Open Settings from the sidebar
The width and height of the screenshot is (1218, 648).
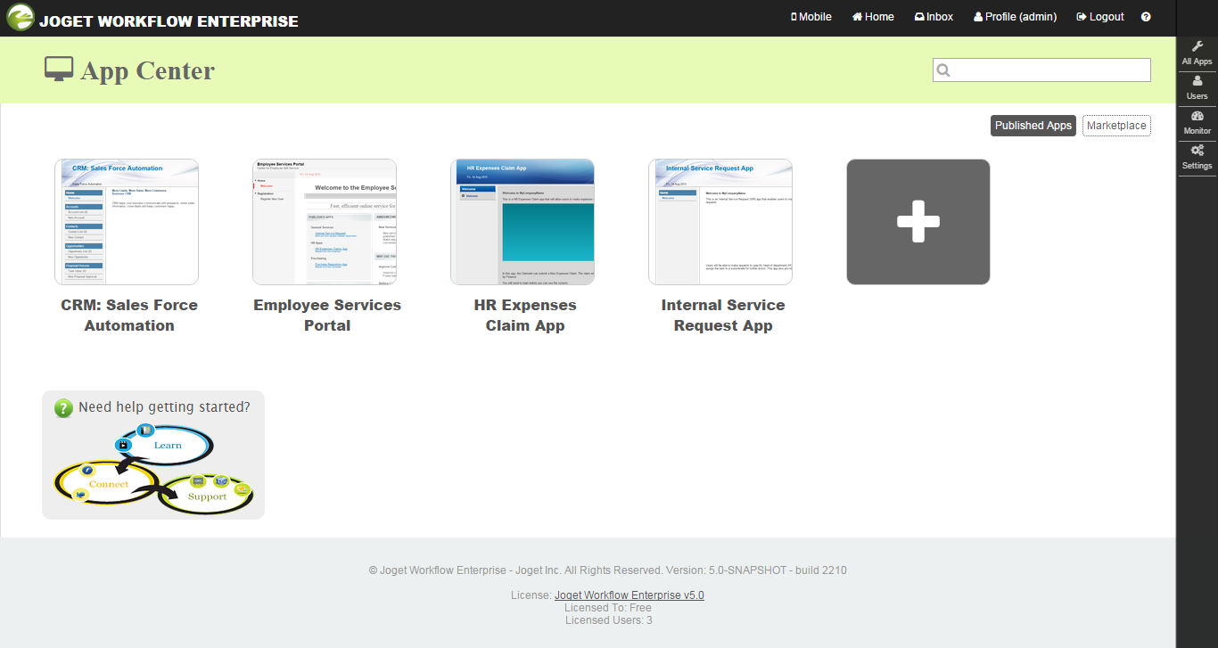(1197, 158)
